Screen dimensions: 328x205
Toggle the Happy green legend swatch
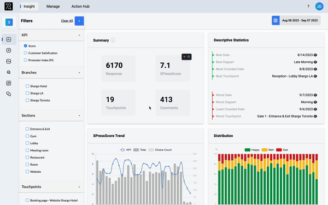tap(247, 150)
